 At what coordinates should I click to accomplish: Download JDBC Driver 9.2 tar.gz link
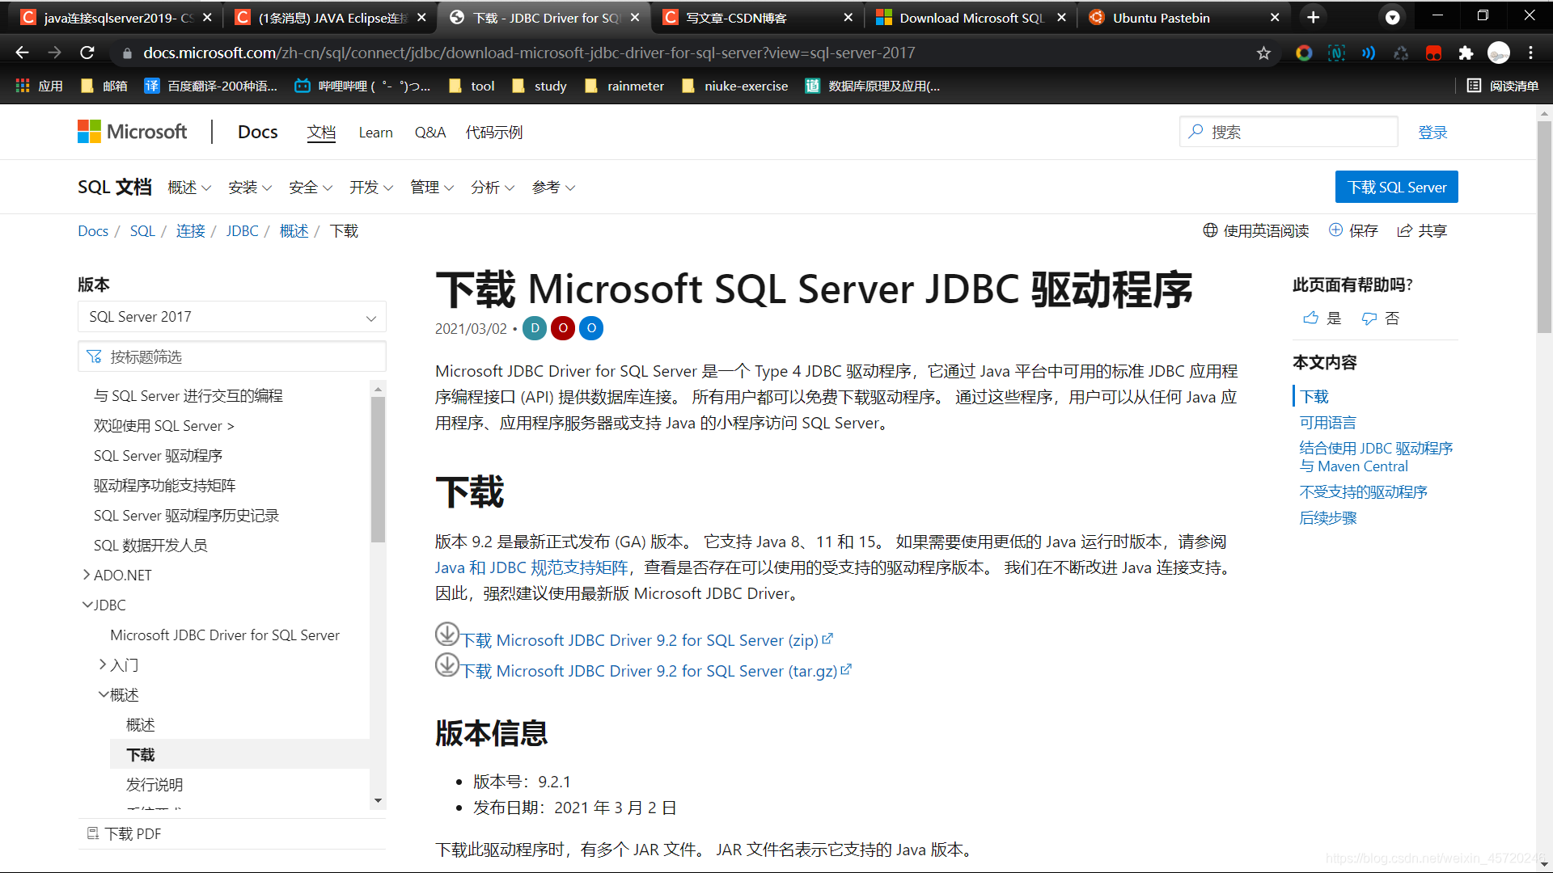click(656, 671)
